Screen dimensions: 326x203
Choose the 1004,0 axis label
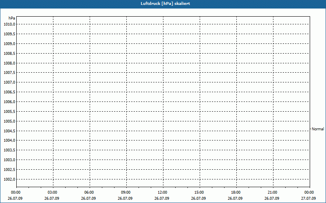pyautogui.click(x=9, y=140)
